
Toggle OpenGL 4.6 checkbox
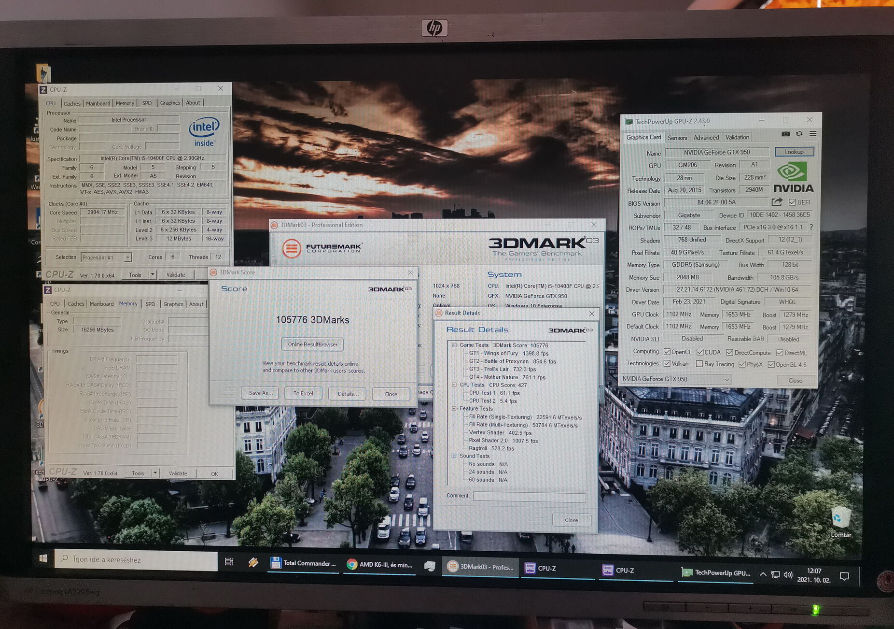coord(771,365)
